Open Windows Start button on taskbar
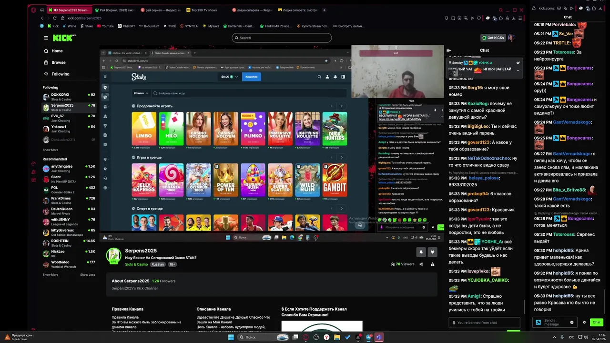 click(231, 337)
